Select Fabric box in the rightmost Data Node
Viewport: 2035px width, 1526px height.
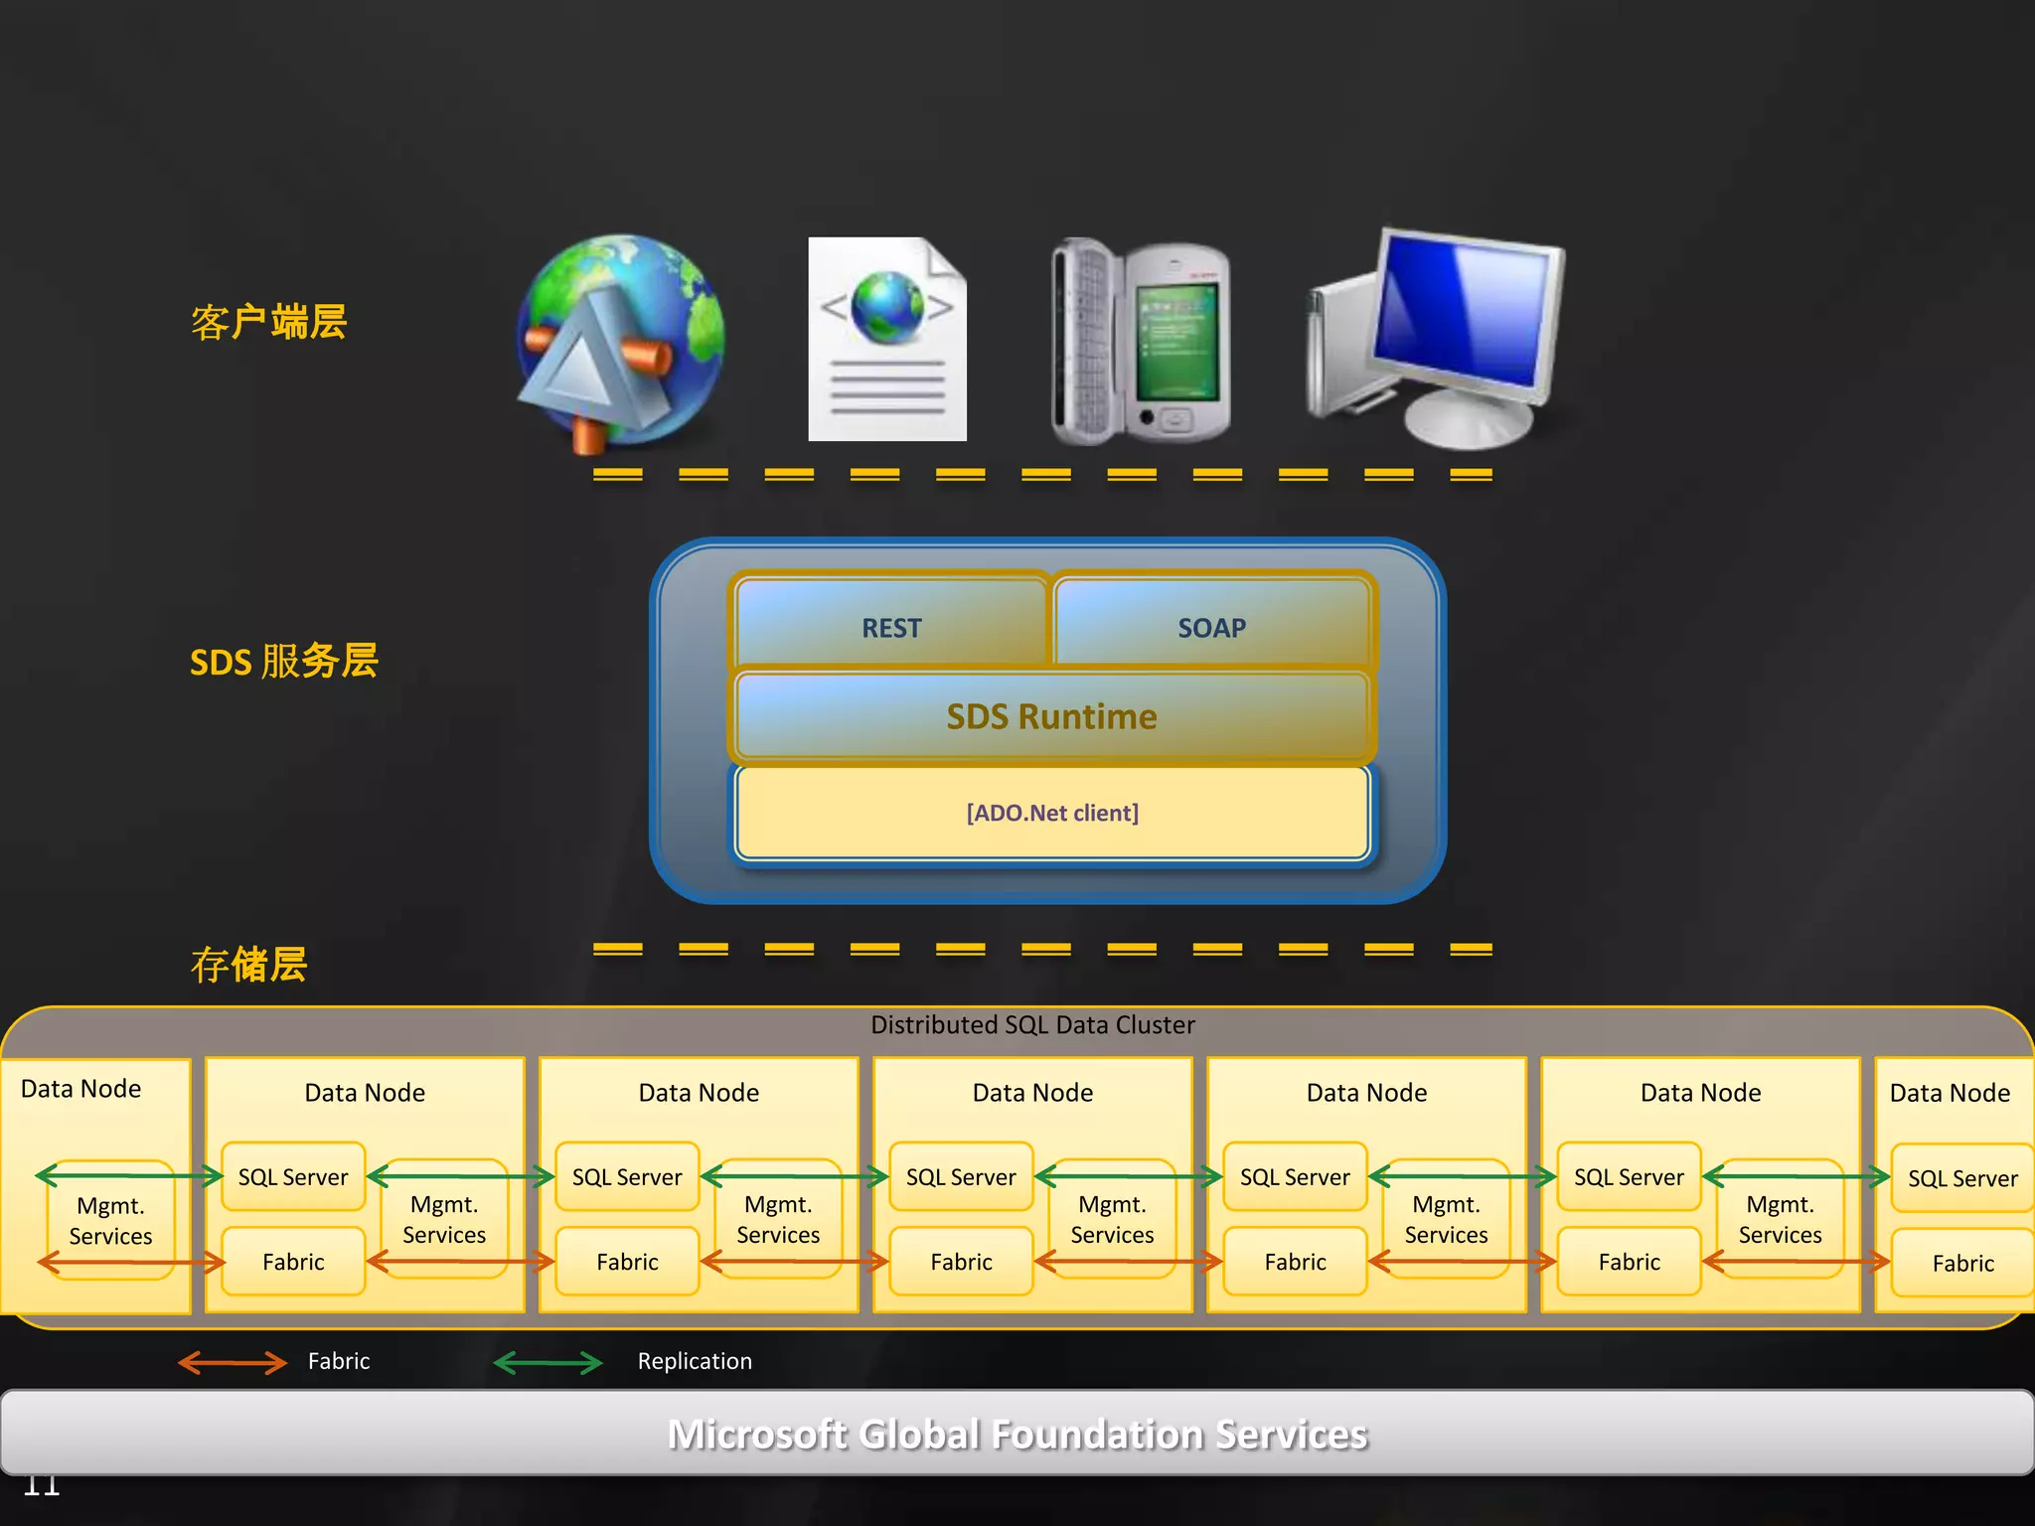(x=1962, y=1263)
